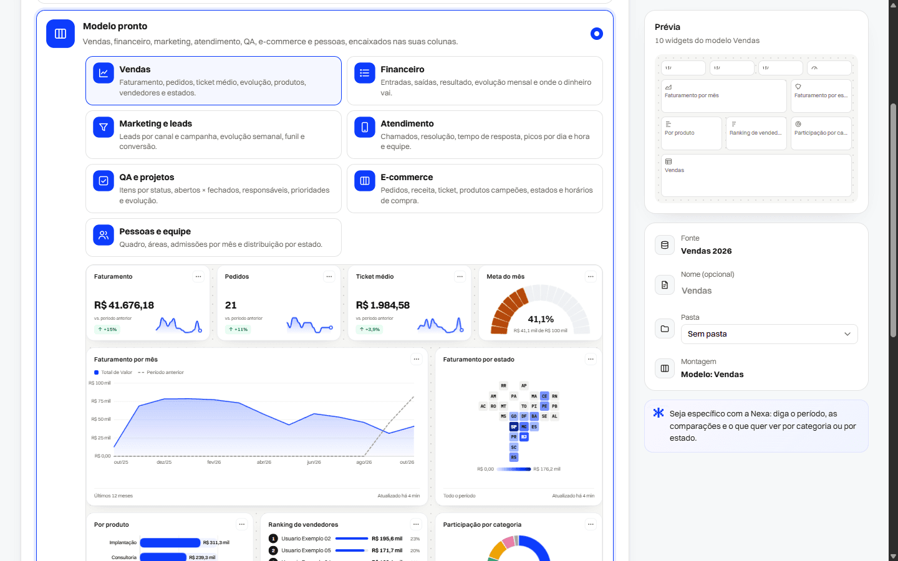This screenshot has width=898, height=561.
Task: Click the QA e projetos checkmark icon
Action: pos(104,181)
